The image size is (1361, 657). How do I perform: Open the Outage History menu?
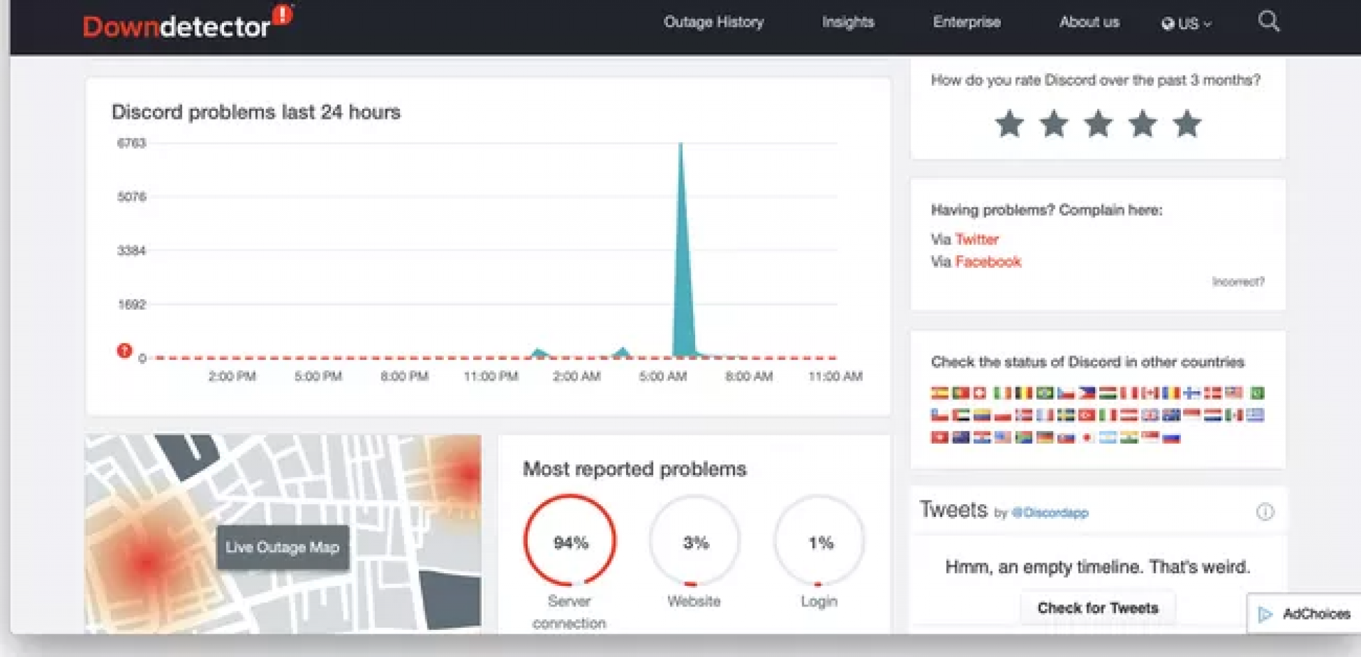(x=714, y=22)
